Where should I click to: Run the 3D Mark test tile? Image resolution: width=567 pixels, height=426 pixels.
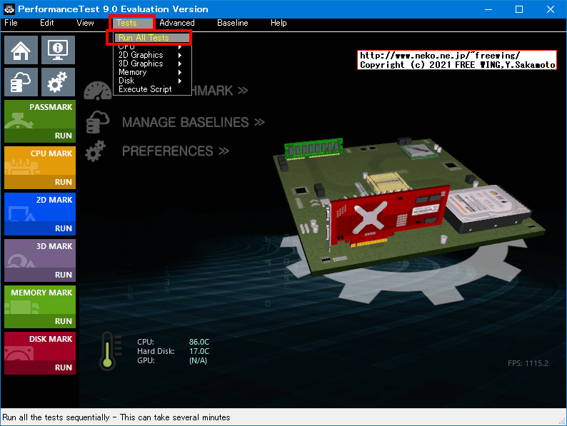pyautogui.click(x=40, y=260)
